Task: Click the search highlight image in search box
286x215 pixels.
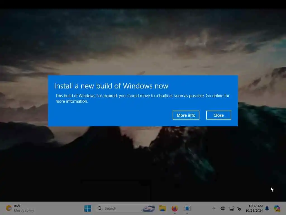Action: tap(148, 208)
